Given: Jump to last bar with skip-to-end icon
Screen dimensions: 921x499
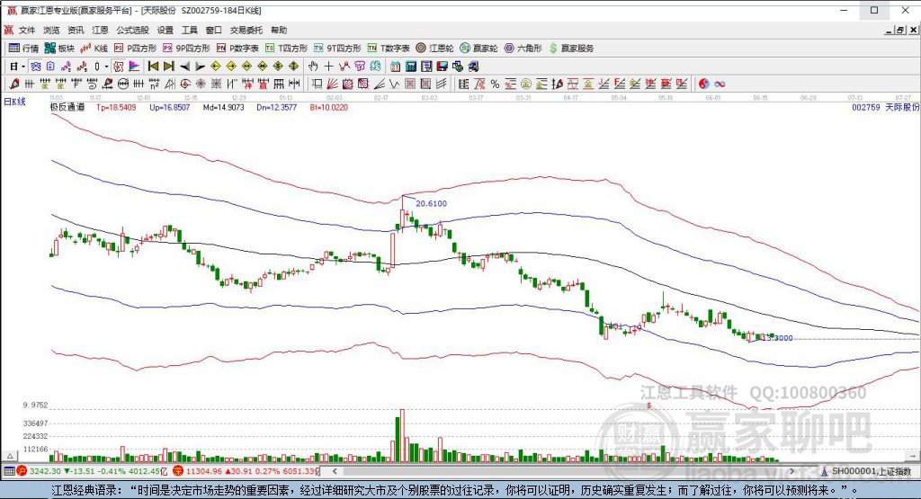Looking at the screenshot, I should click(168, 67).
